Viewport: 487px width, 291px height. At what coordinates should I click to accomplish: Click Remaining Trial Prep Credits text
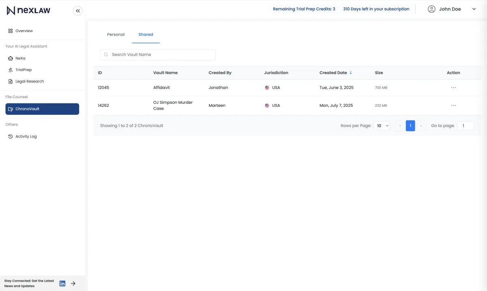304,9
